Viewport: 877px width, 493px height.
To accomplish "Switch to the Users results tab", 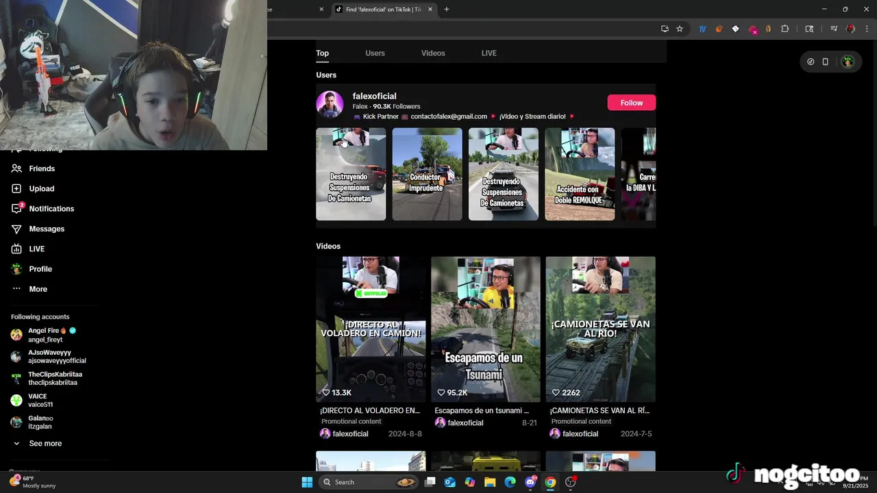I will pos(375,53).
